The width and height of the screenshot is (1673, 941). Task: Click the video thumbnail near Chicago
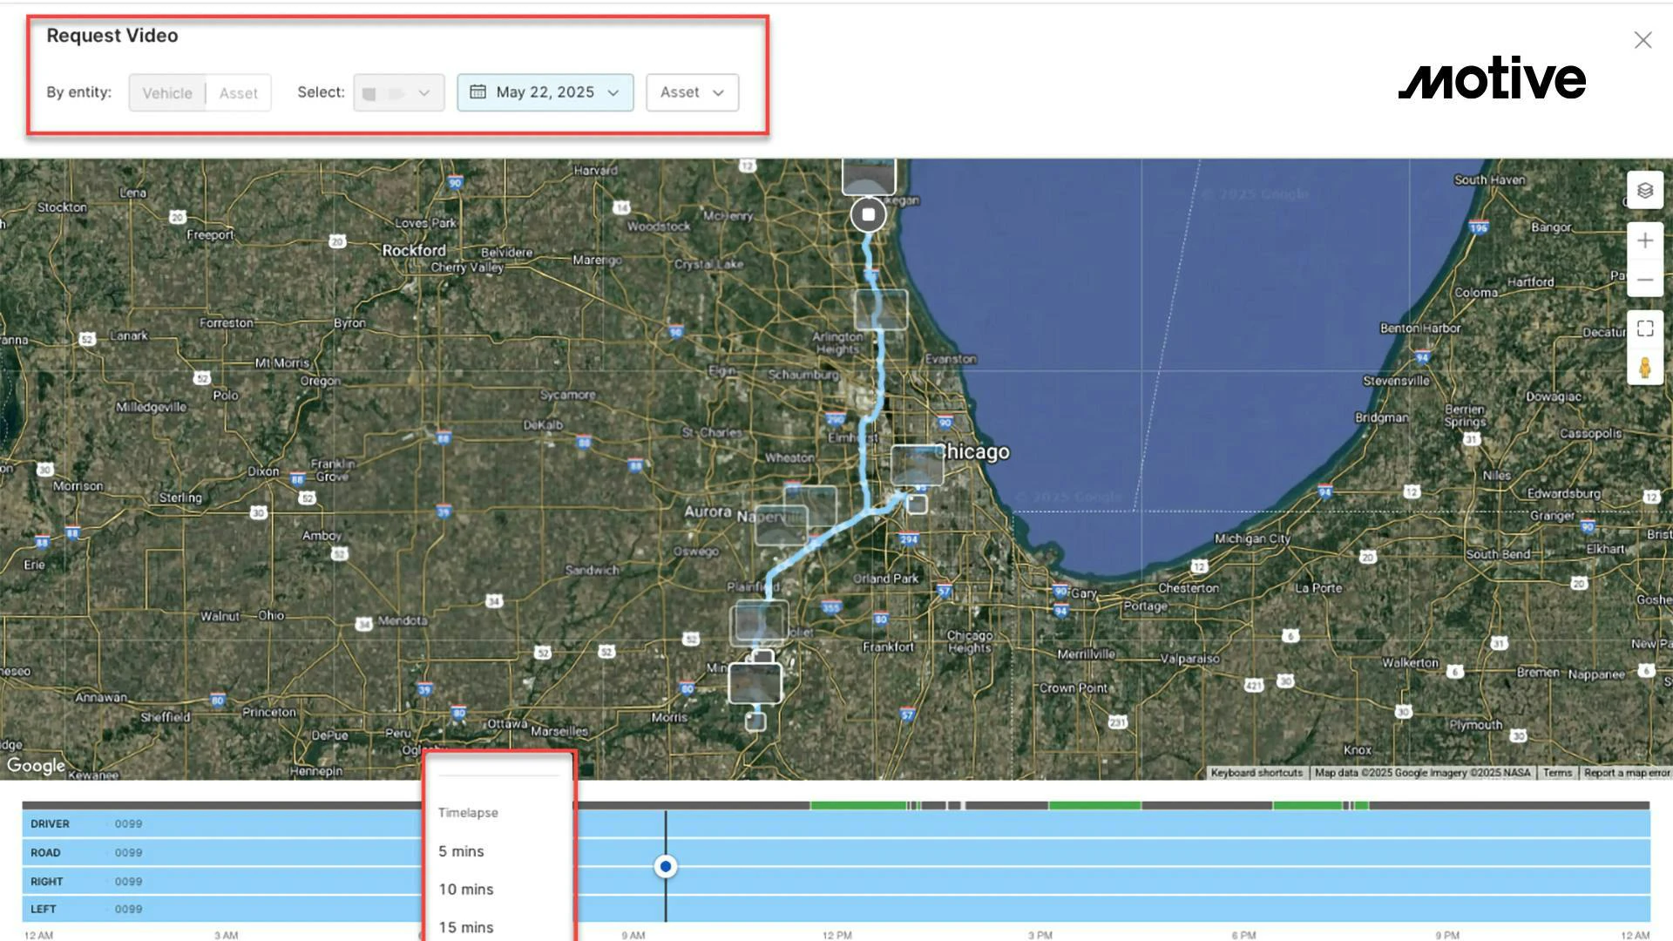point(917,464)
